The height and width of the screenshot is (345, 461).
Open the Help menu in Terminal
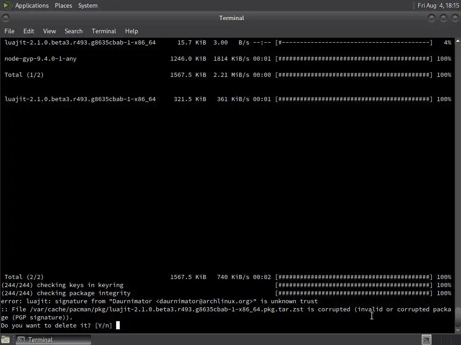click(x=131, y=31)
